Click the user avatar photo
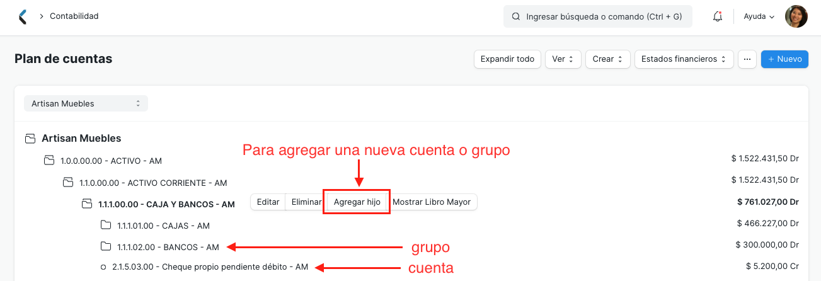The width and height of the screenshot is (821, 281). click(x=796, y=16)
